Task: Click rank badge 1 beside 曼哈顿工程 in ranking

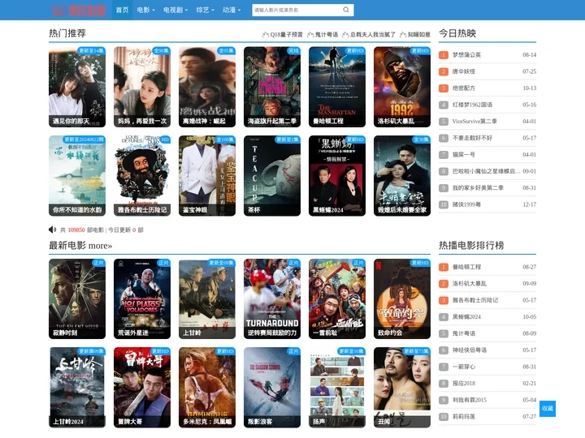Action: click(x=444, y=267)
